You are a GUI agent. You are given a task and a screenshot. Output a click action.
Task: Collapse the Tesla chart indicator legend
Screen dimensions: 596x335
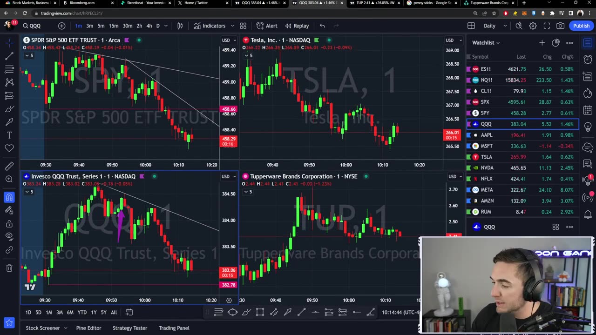click(x=248, y=55)
